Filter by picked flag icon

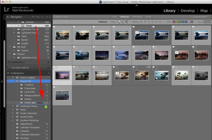click(119, 22)
